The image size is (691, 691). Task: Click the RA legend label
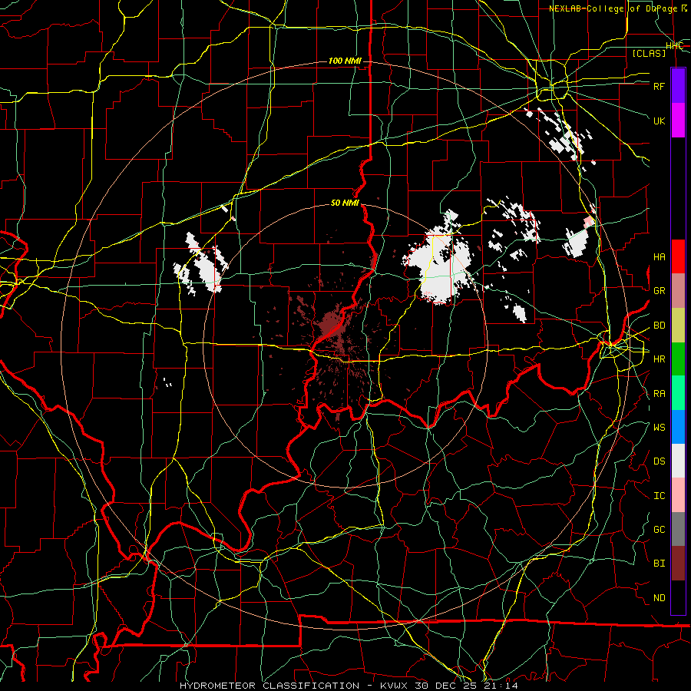[659, 394]
